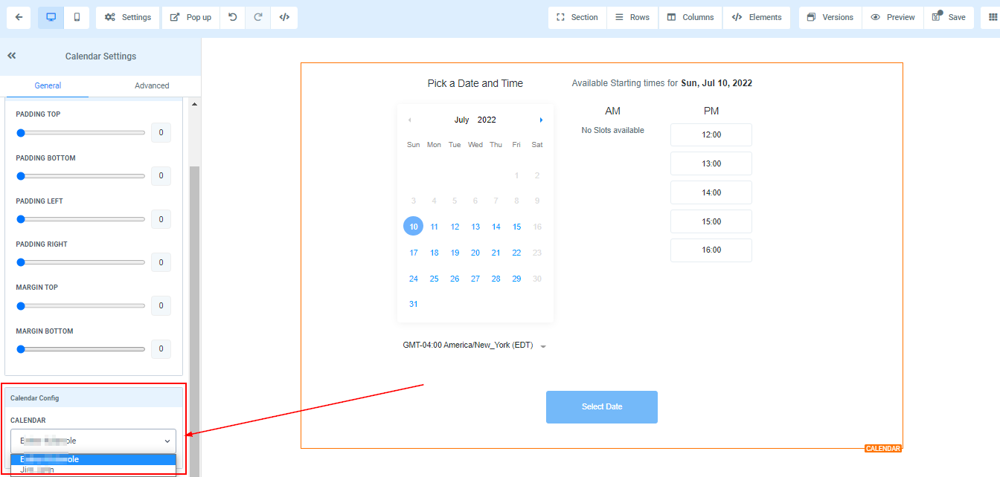The width and height of the screenshot is (1000, 477).
Task: Open the custom code editor icon
Action: (x=284, y=17)
